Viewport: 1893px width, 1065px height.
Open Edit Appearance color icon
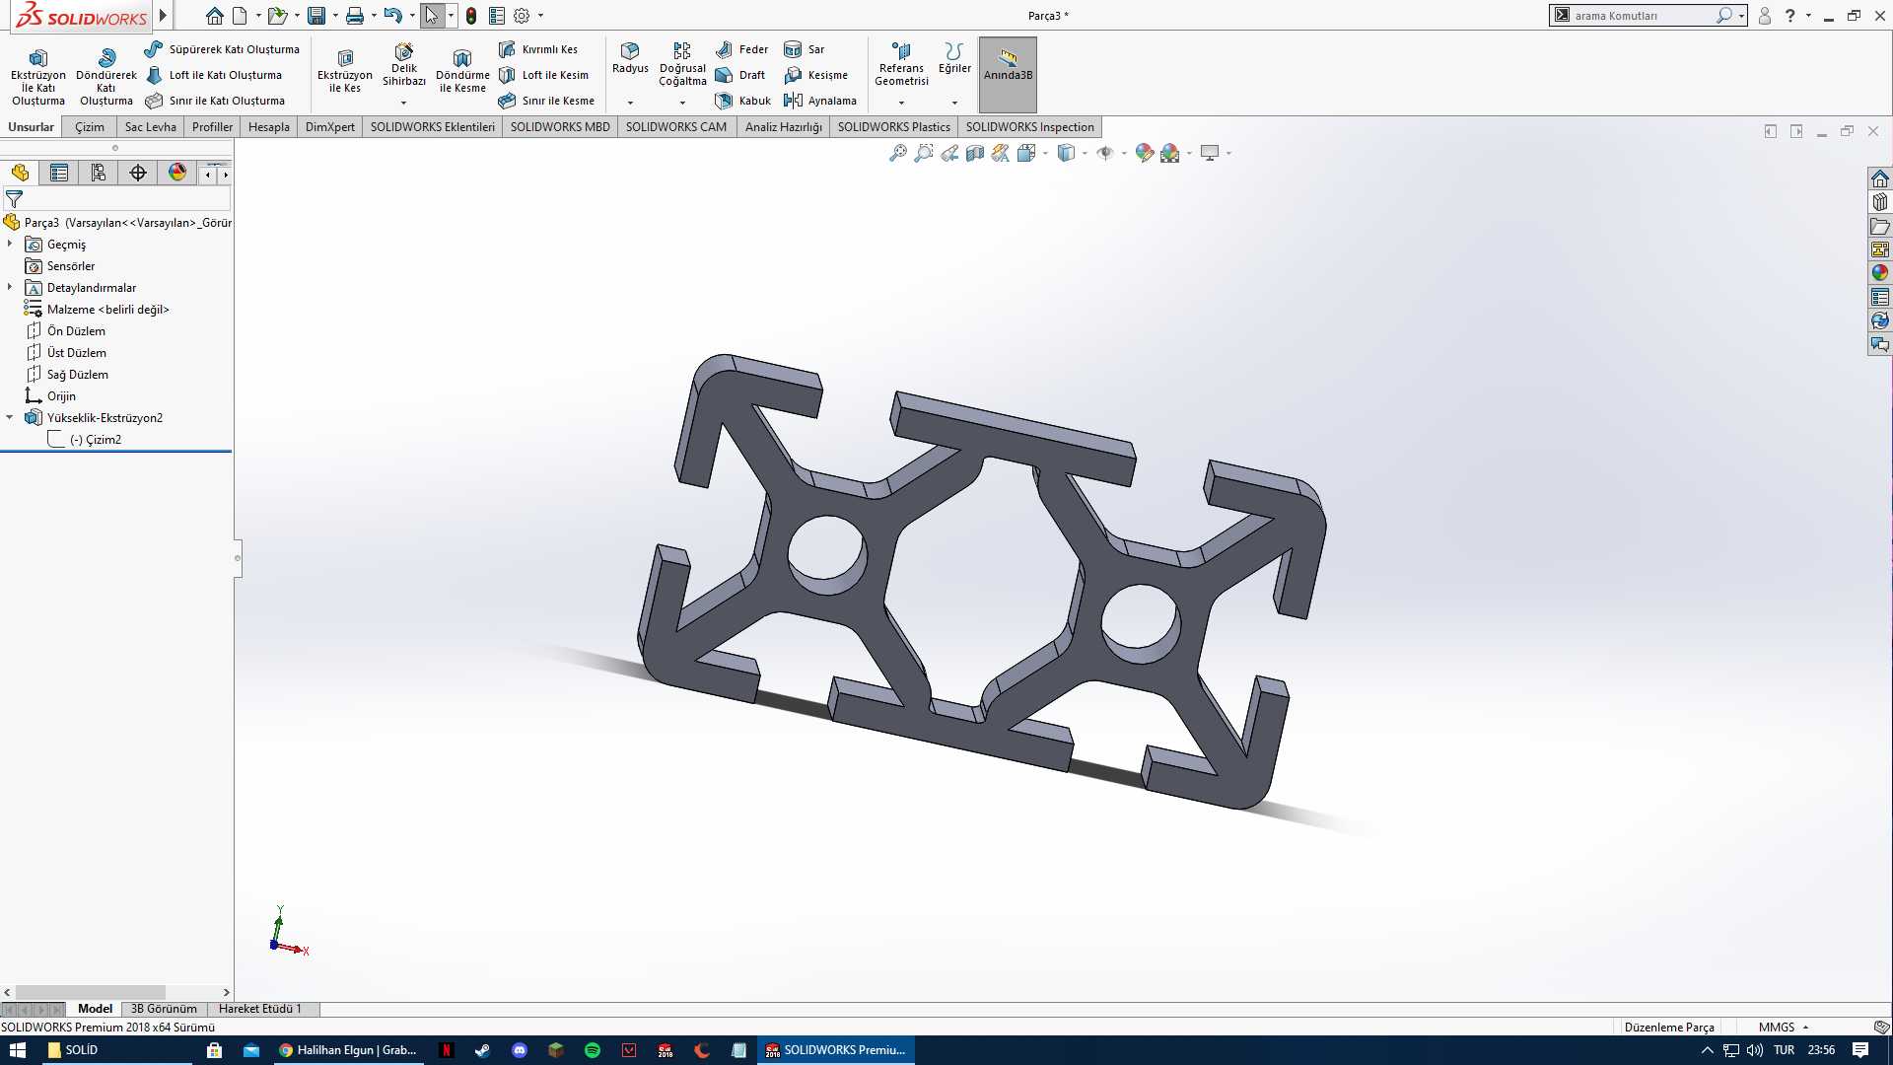pos(1144,153)
